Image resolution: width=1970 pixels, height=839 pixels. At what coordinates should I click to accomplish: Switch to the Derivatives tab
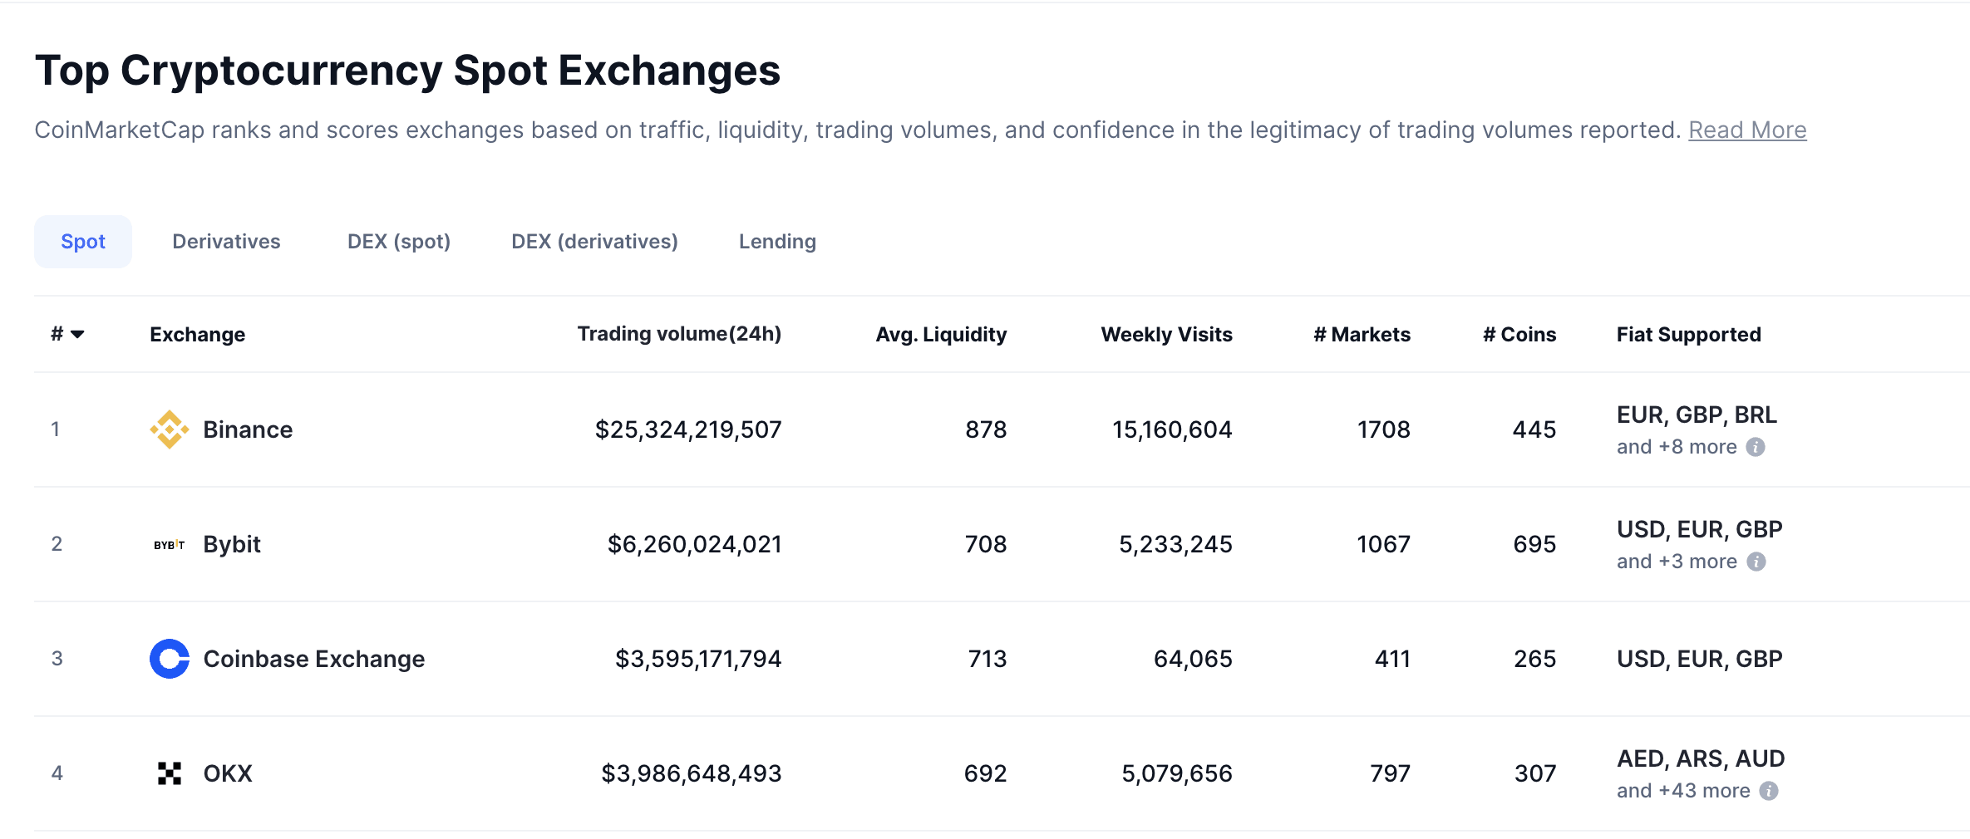[x=226, y=242]
